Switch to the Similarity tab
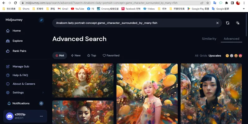248x124 pixels. coord(209,39)
